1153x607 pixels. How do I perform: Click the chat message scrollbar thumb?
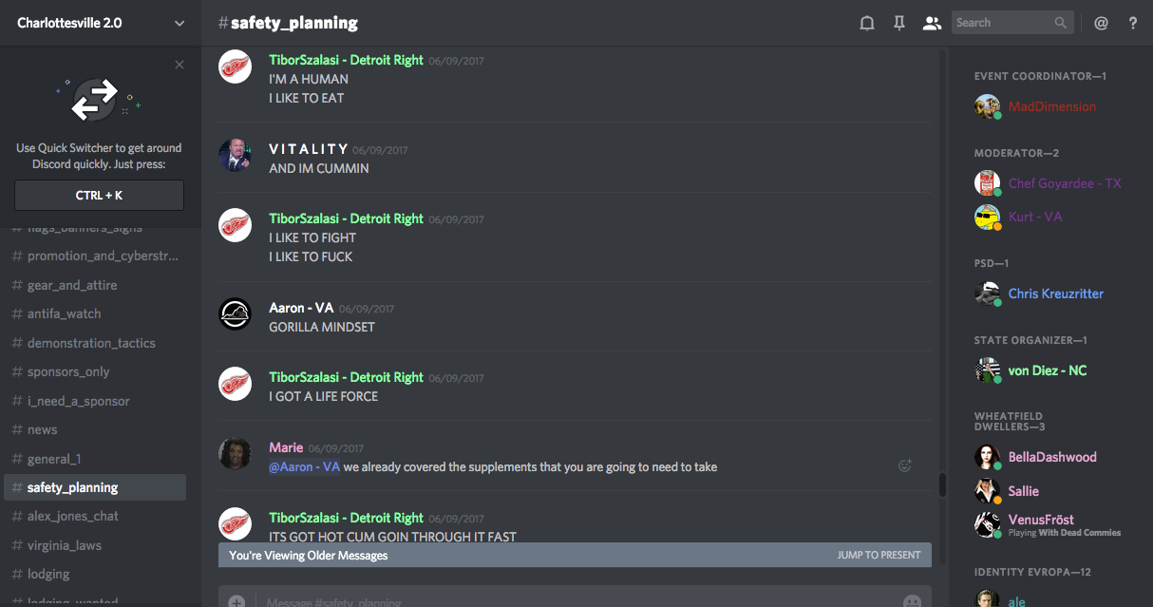coord(942,484)
